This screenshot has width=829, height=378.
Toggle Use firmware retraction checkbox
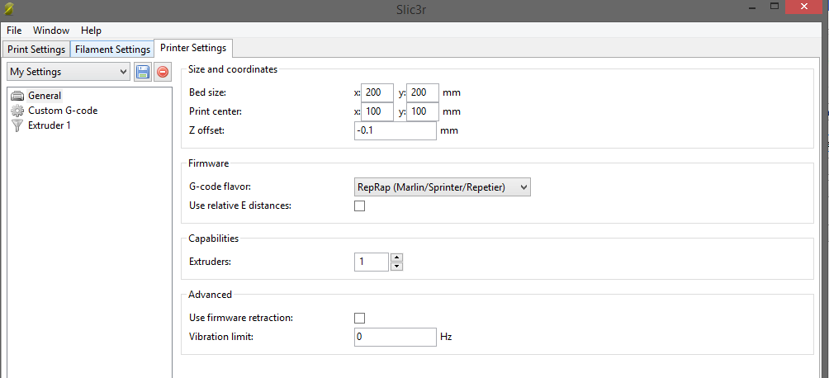pos(359,318)
